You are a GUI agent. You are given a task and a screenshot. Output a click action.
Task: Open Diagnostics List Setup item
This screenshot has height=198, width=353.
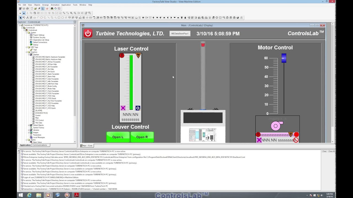[41, 40]
